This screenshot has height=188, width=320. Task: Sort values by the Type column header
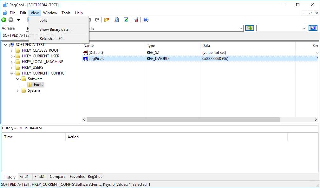click(x=173, y=46)
